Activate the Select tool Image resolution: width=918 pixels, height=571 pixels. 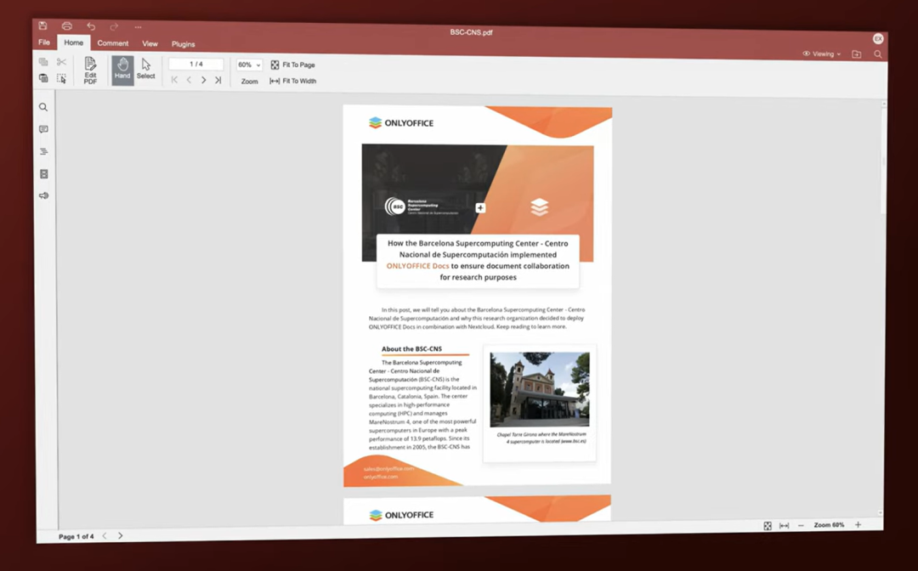point(146,71)
